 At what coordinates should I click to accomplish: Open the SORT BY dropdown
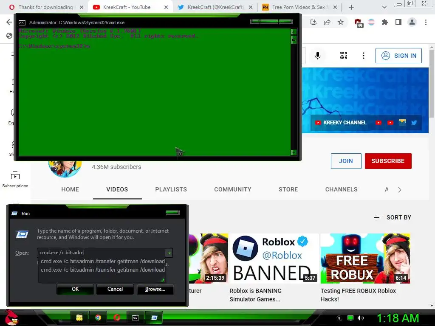(393, 217)
